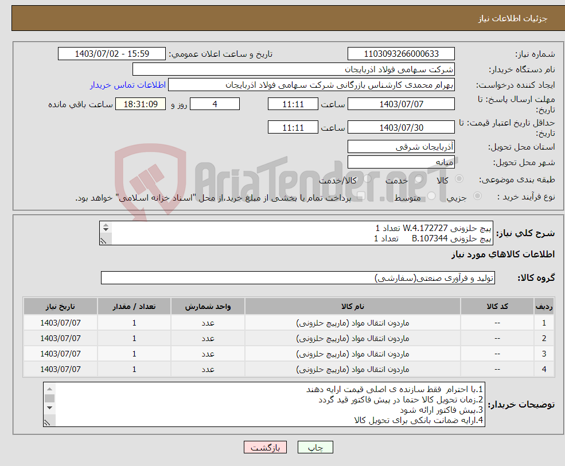Click item name in table row 4
The width and height of the screenshot is (565, 466).
(x=352, y=370)
